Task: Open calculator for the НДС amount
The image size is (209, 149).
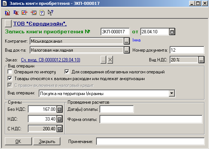Action: 60,119
